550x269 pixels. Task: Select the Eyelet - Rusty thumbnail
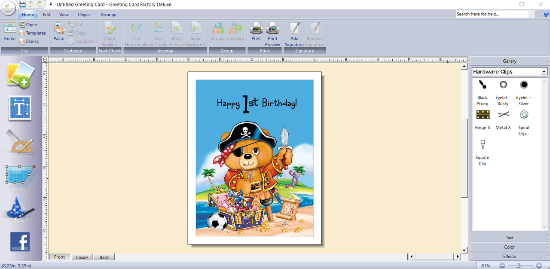(503, 85)
